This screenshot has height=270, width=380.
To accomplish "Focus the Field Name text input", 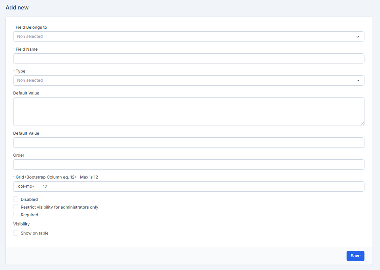I will [x=188, y=58].
